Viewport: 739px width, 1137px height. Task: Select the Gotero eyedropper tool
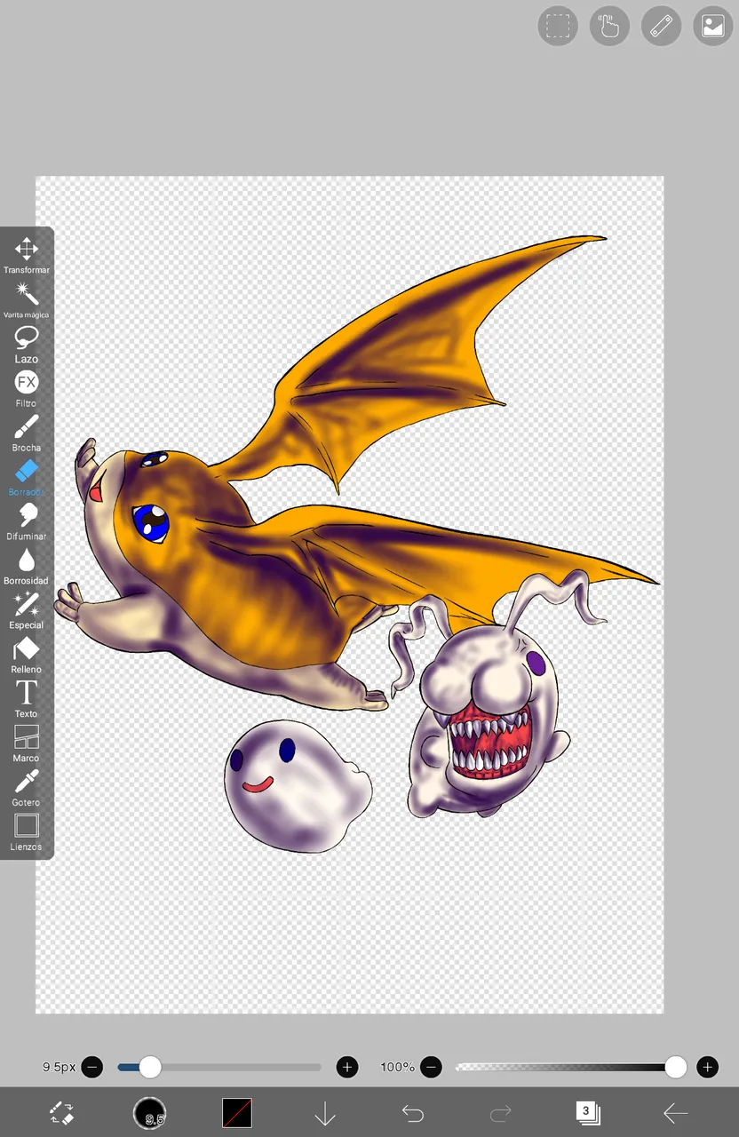[26, 789]
